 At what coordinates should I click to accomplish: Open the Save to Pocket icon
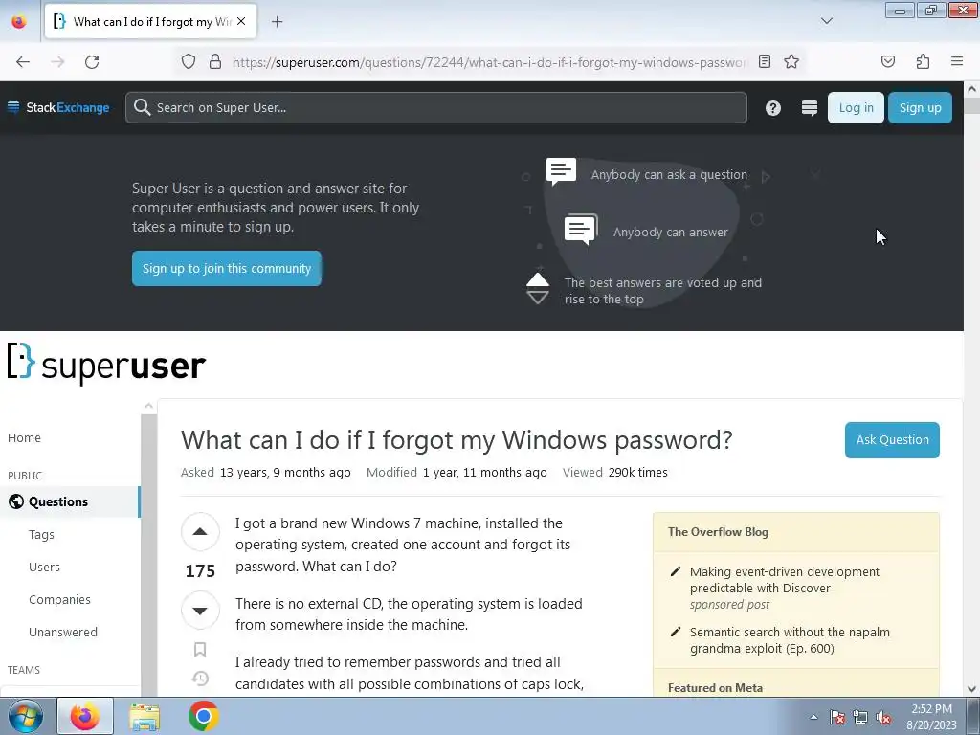click(887, 61)
